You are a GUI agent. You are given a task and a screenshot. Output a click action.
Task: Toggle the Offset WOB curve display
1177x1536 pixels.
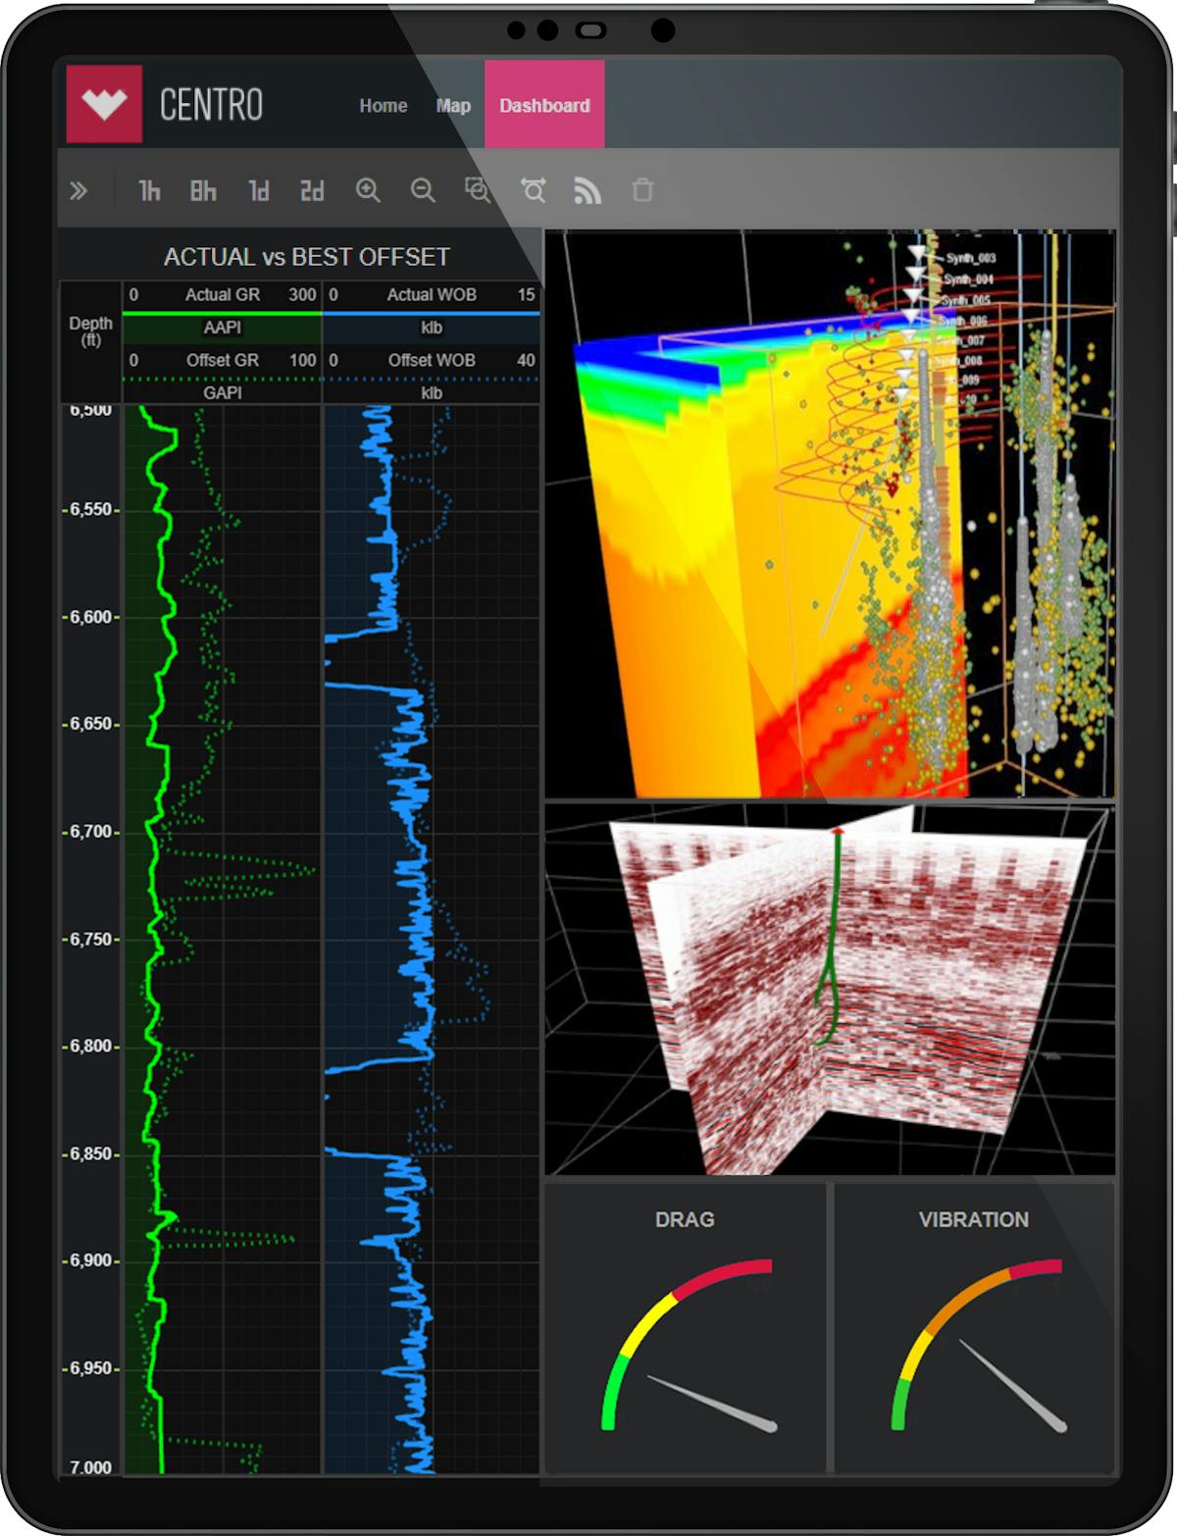click(x=432, y=361)
